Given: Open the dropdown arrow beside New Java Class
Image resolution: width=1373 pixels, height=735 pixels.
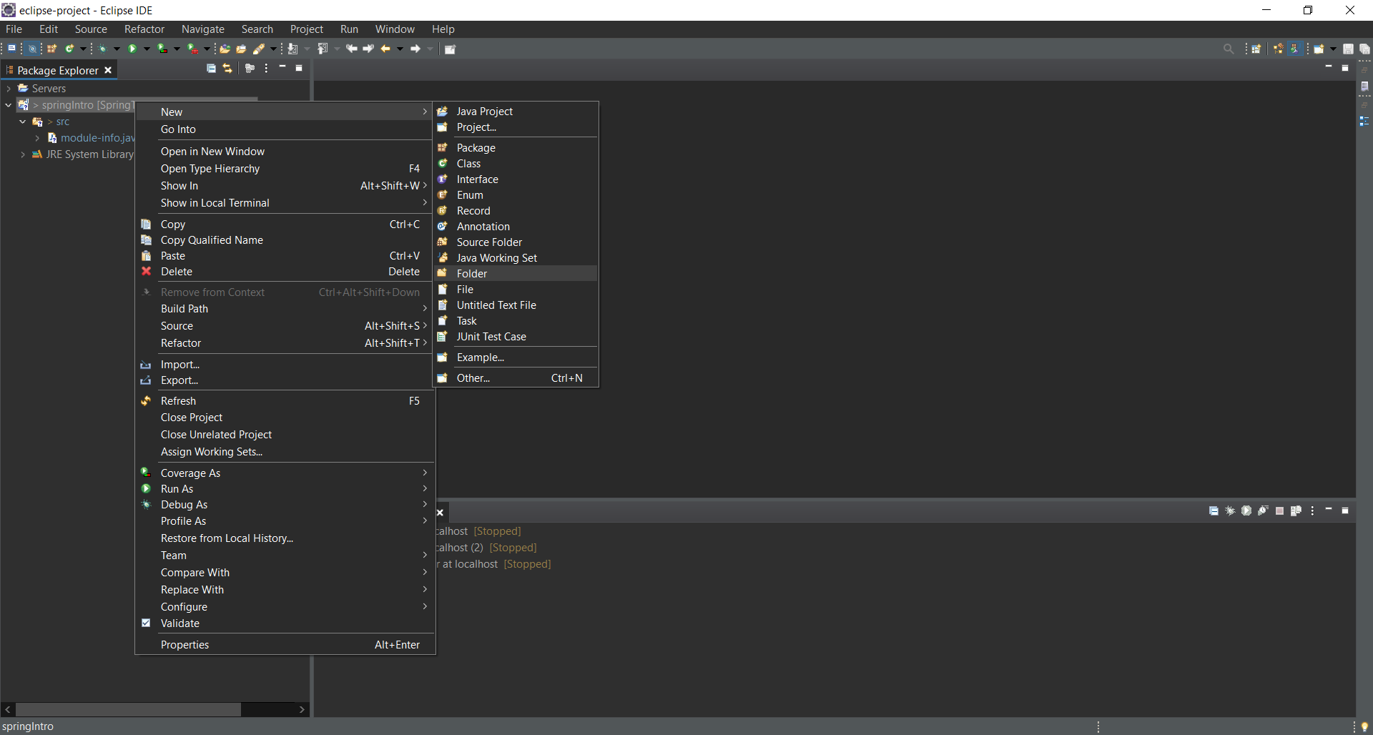Looking at the screenshot, I should click(x=83, y=49).
